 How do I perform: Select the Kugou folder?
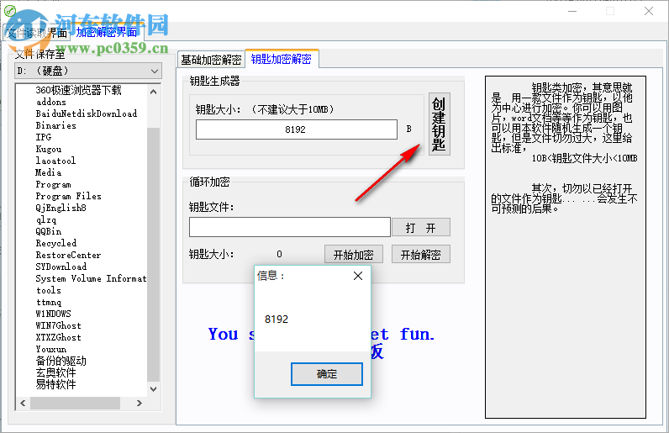coord(49,149)
